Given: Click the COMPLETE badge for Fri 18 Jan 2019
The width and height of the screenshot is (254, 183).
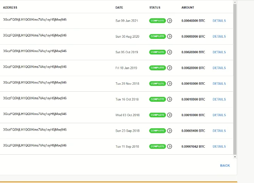Looking at the screenshot, I should click(158, 68).
